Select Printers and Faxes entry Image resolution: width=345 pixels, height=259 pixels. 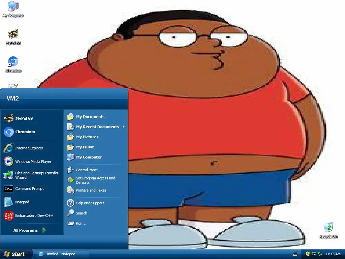click(96, 190)
